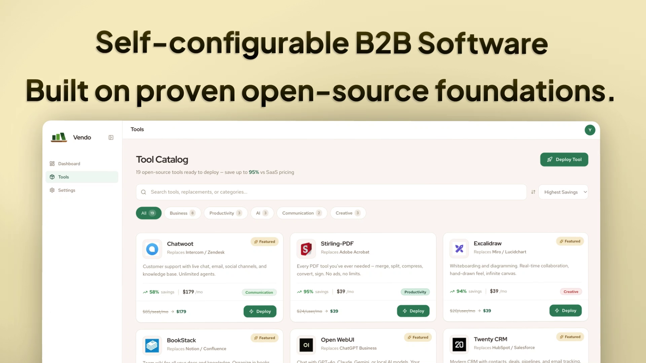Click the Vendo logo icon
Viewport: 646px width, 363px height.
59,137
